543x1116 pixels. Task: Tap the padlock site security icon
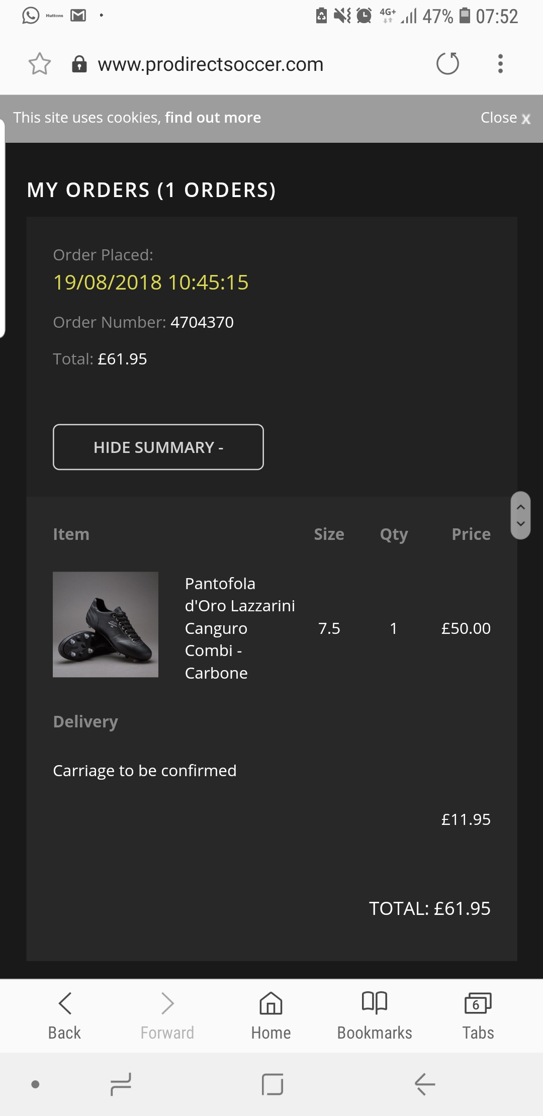pyautogui.click(x=79, y=64)
